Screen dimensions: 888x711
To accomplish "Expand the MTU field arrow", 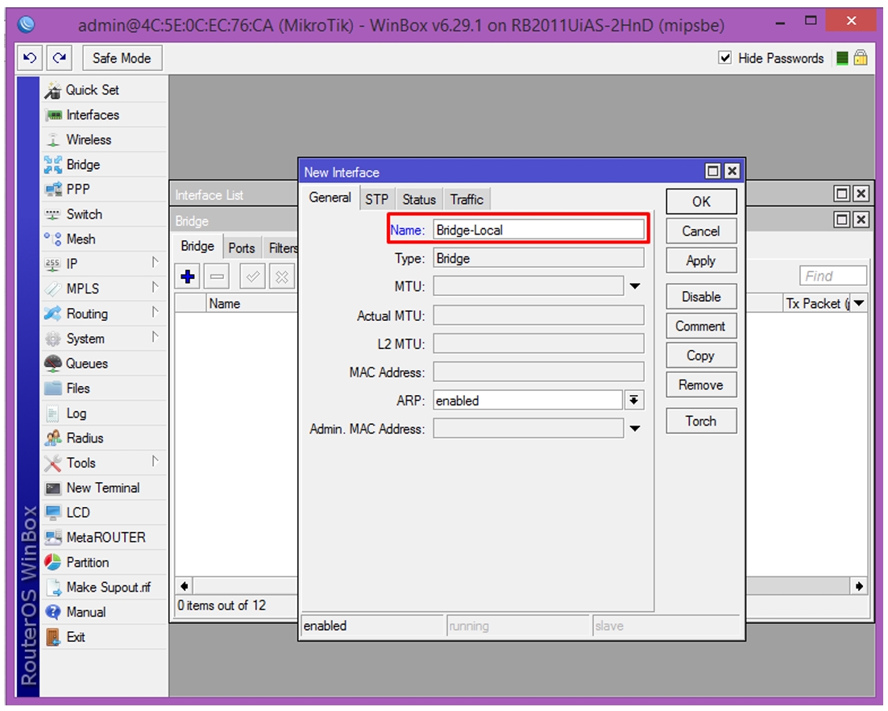I will point(636,286).
